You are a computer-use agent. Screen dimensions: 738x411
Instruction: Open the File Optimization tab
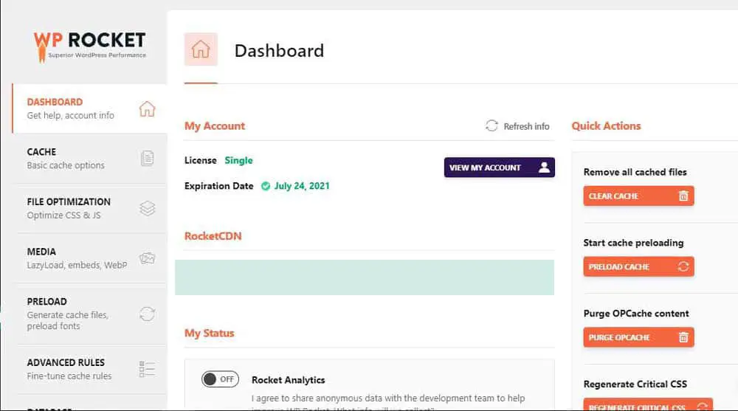pyautogui.click(x=90, y=208)
